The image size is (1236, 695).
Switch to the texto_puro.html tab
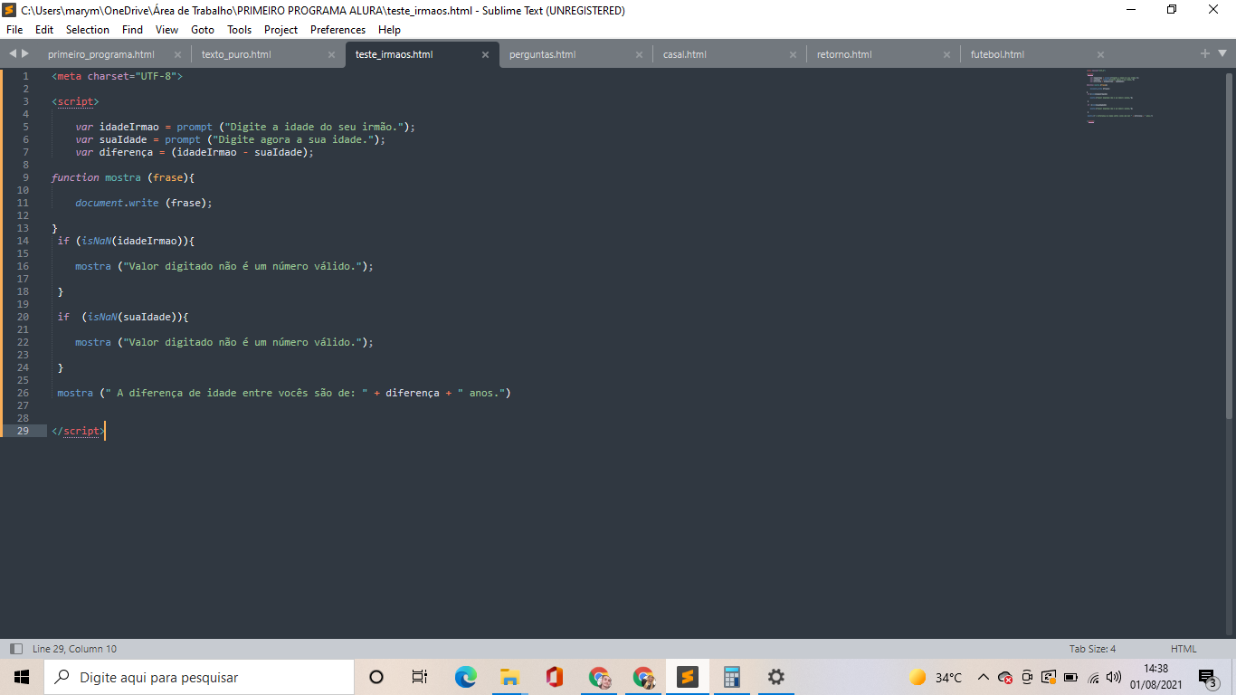coord(236,54)
